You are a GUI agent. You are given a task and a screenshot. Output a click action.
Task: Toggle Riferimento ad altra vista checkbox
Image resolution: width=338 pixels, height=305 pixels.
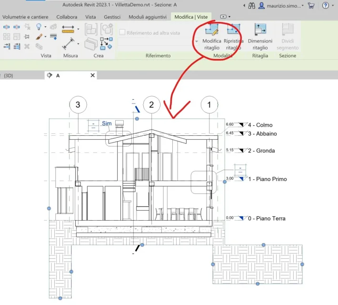(x=122, y=32)
